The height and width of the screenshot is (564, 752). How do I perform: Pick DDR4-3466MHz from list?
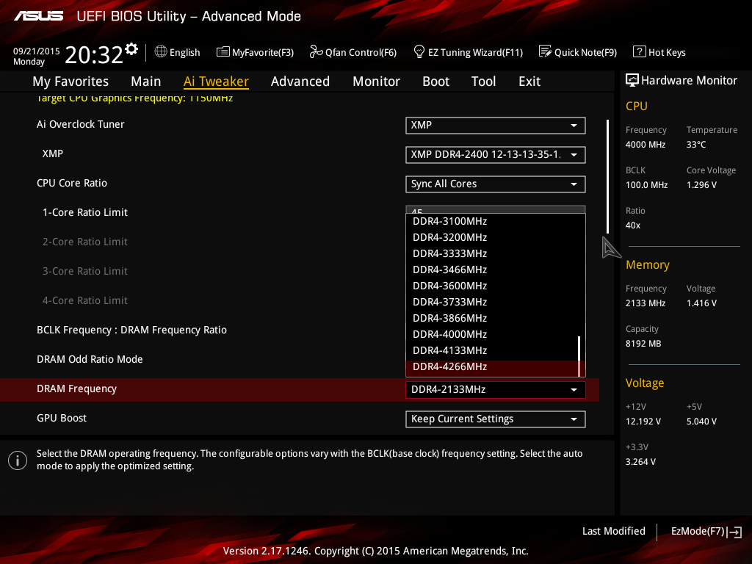[x=492, y=270]
